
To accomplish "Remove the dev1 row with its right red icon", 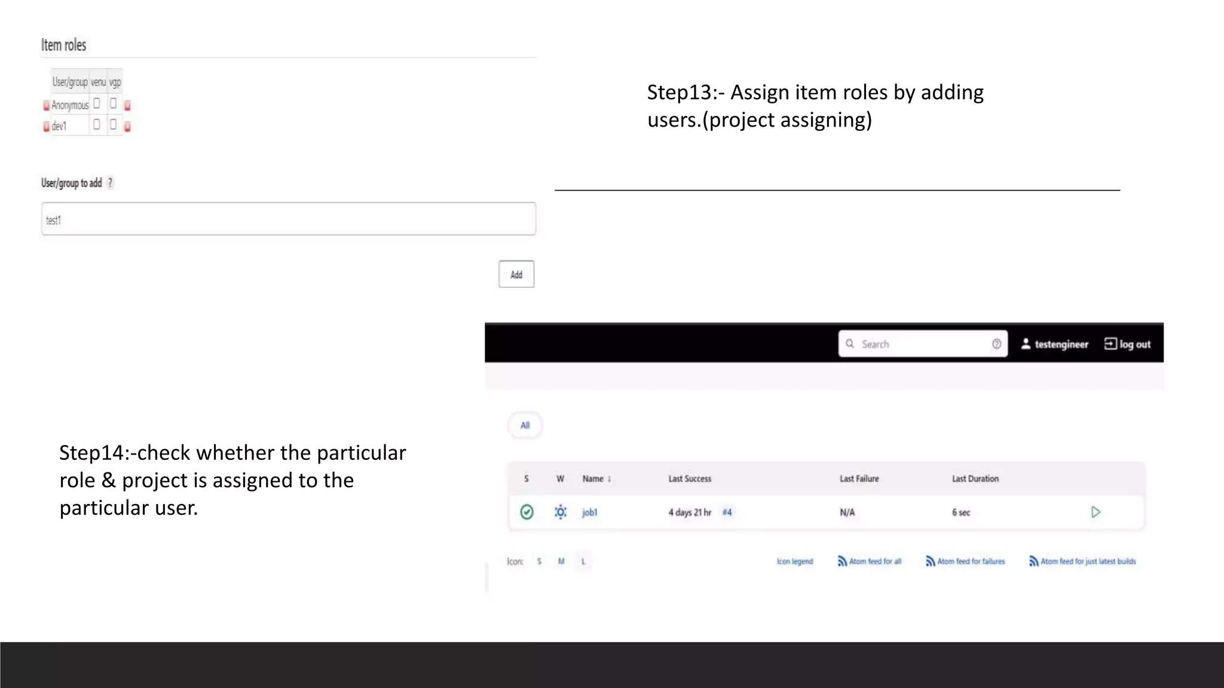I will tap(127, 127).
